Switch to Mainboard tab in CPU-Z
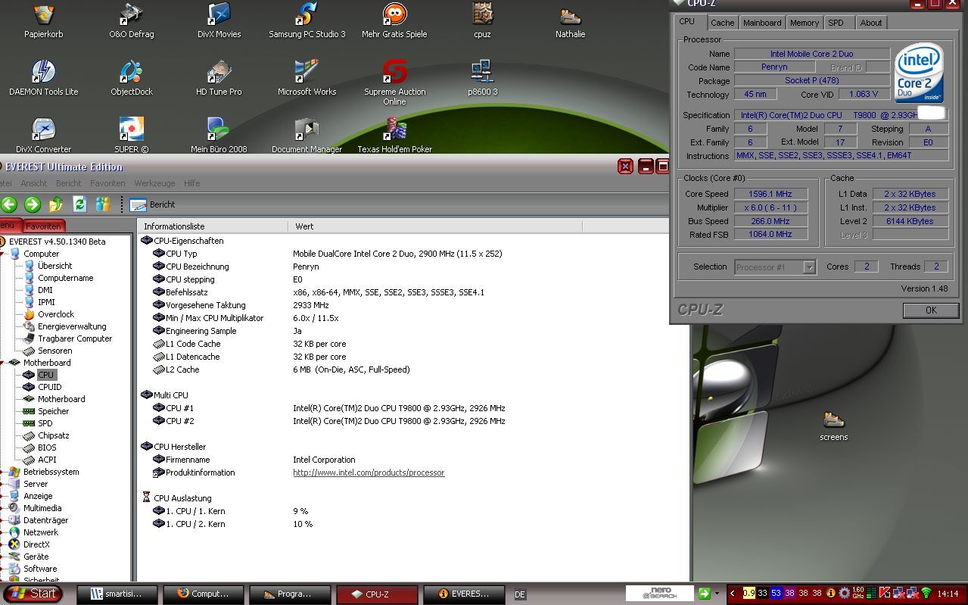This screenshot has height=605, width=968. click(x=762, y=23)
